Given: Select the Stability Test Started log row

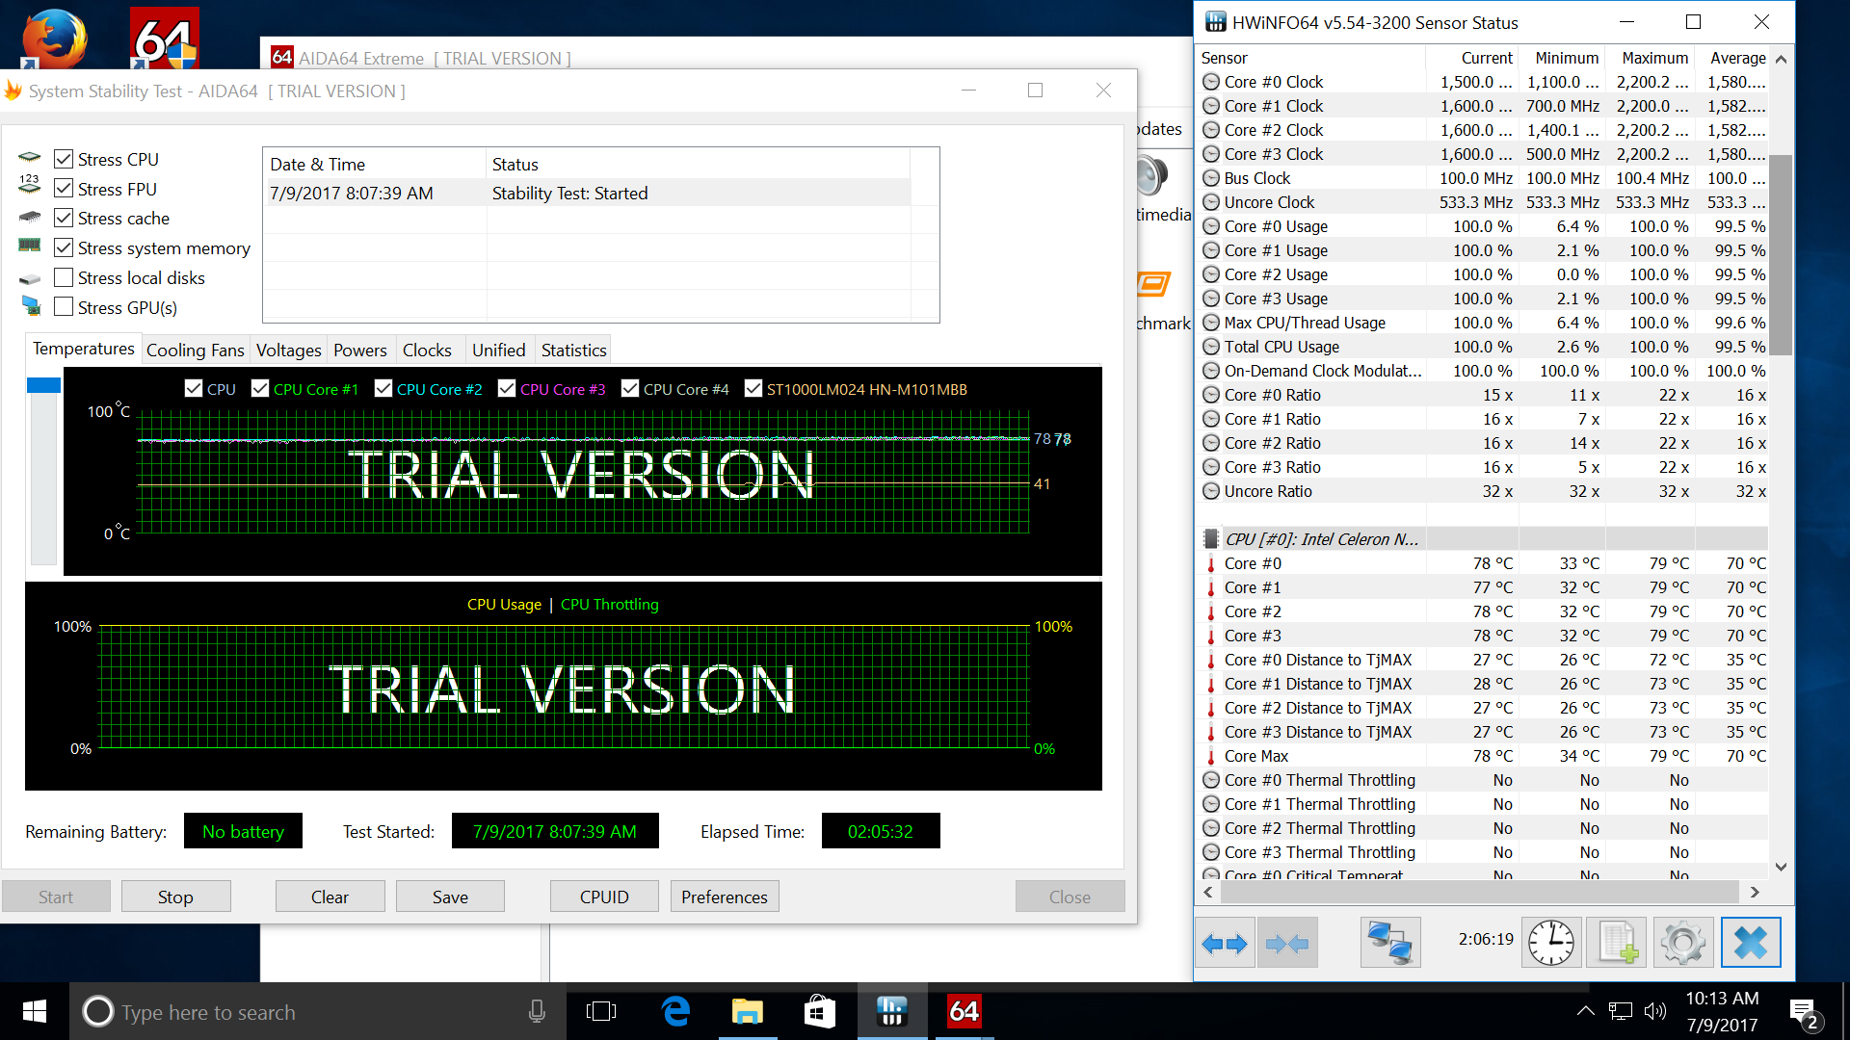Looking at the screenshot, I should pyautogui.click(x=588, y=194).
